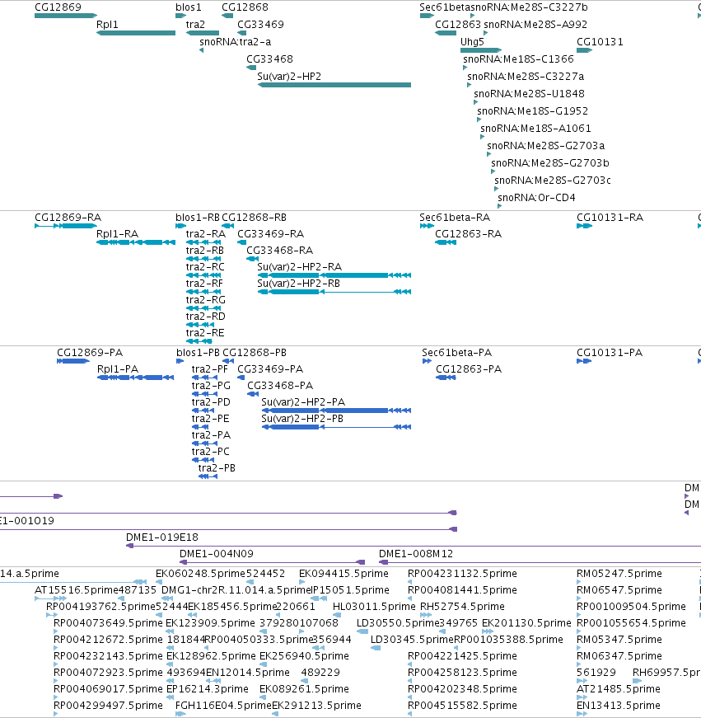Click the blos1-PB protein label
The image size is (701, 718).
coord(199,353)
